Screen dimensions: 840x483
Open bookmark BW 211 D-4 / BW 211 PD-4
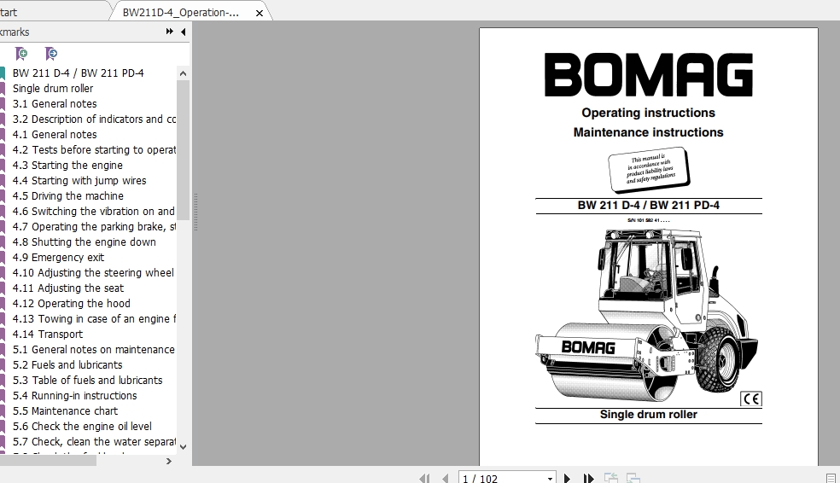pyautogui.click(x=79, y=73)
